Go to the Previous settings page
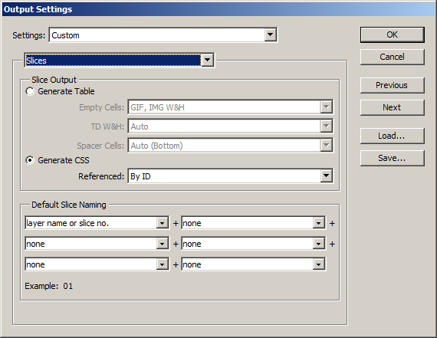 [392, 85]
